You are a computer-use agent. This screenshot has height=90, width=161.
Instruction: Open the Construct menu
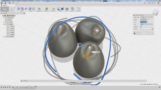click(47, 11)
